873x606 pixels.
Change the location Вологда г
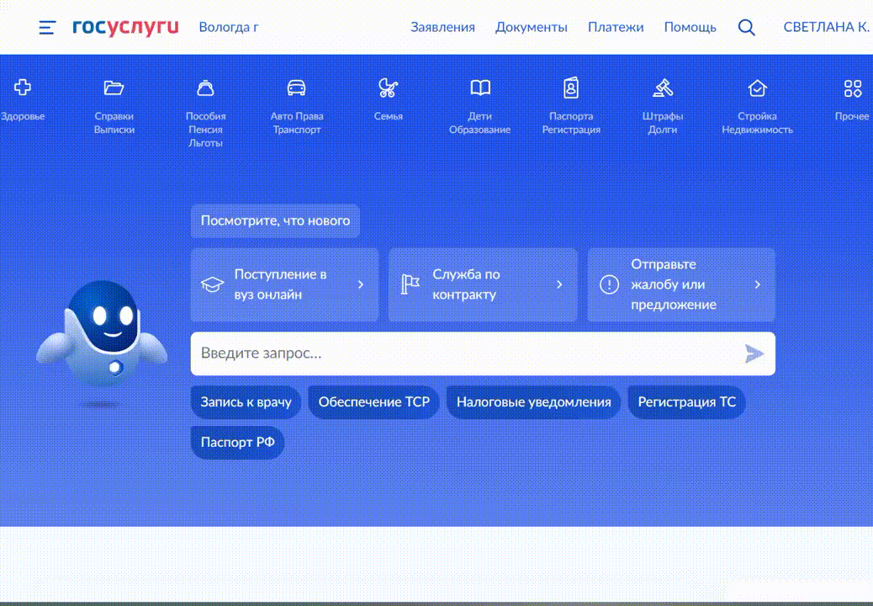(228, 27)
